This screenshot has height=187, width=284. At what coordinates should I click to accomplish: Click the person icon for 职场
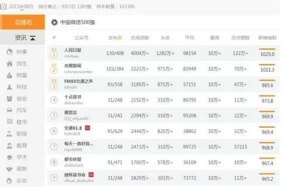click(10, 133)
